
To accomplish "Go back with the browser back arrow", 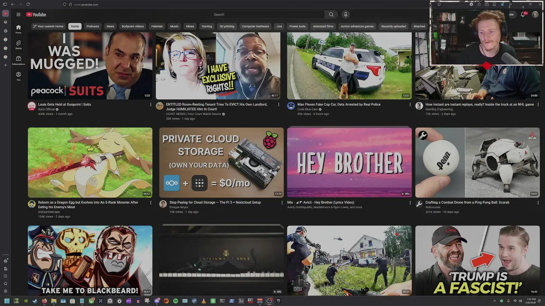I will tap(12, 4).
